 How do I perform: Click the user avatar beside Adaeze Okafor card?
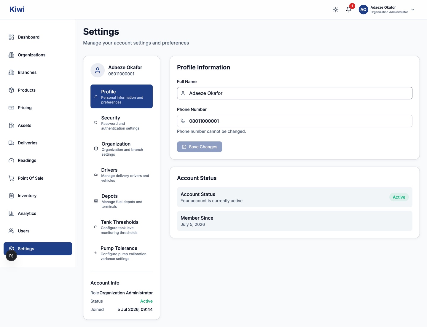pyautogui.click(x=98, y=70)
